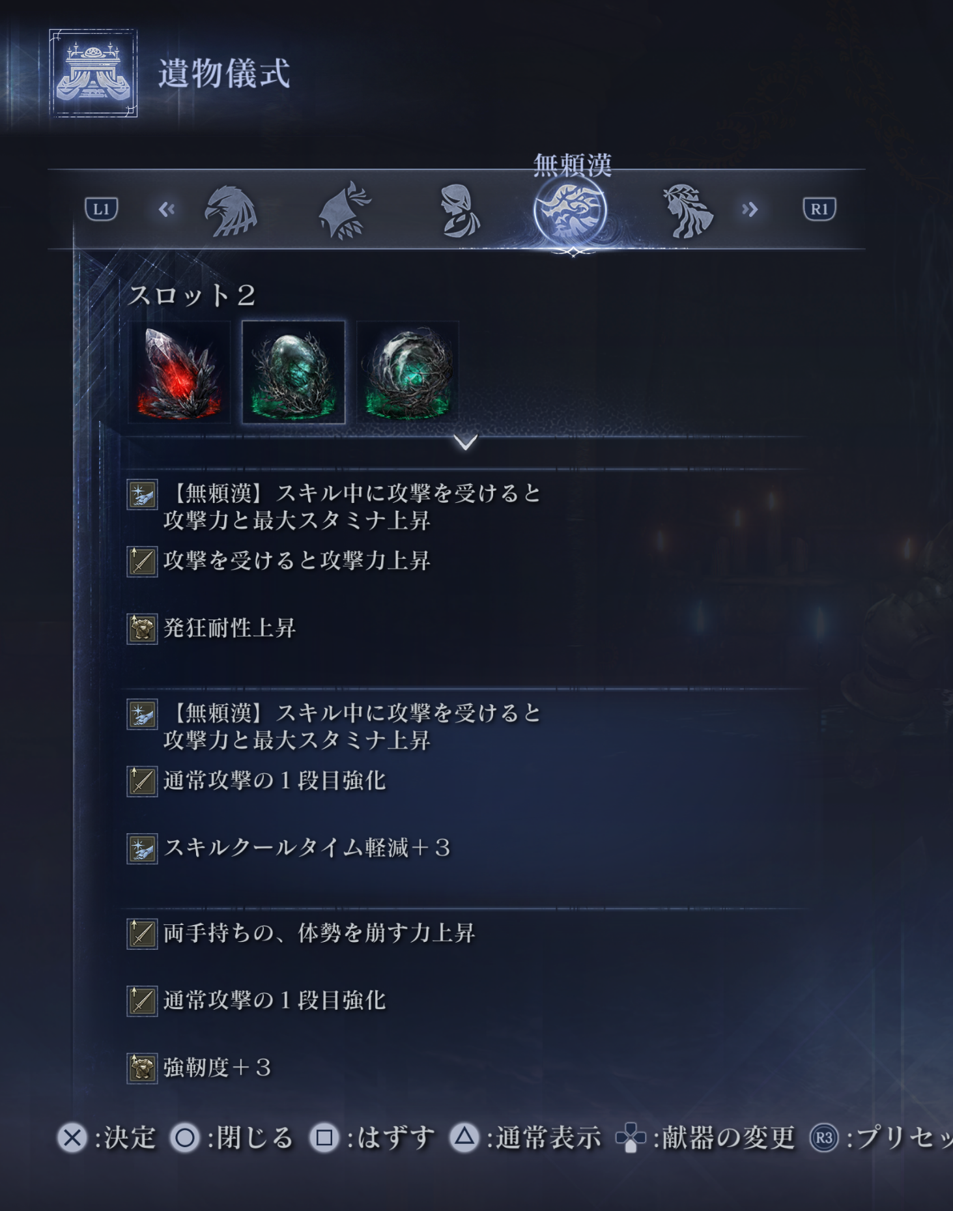Toggle 通常表示 display mode prompt
953x1211 pixels.
526,1138
